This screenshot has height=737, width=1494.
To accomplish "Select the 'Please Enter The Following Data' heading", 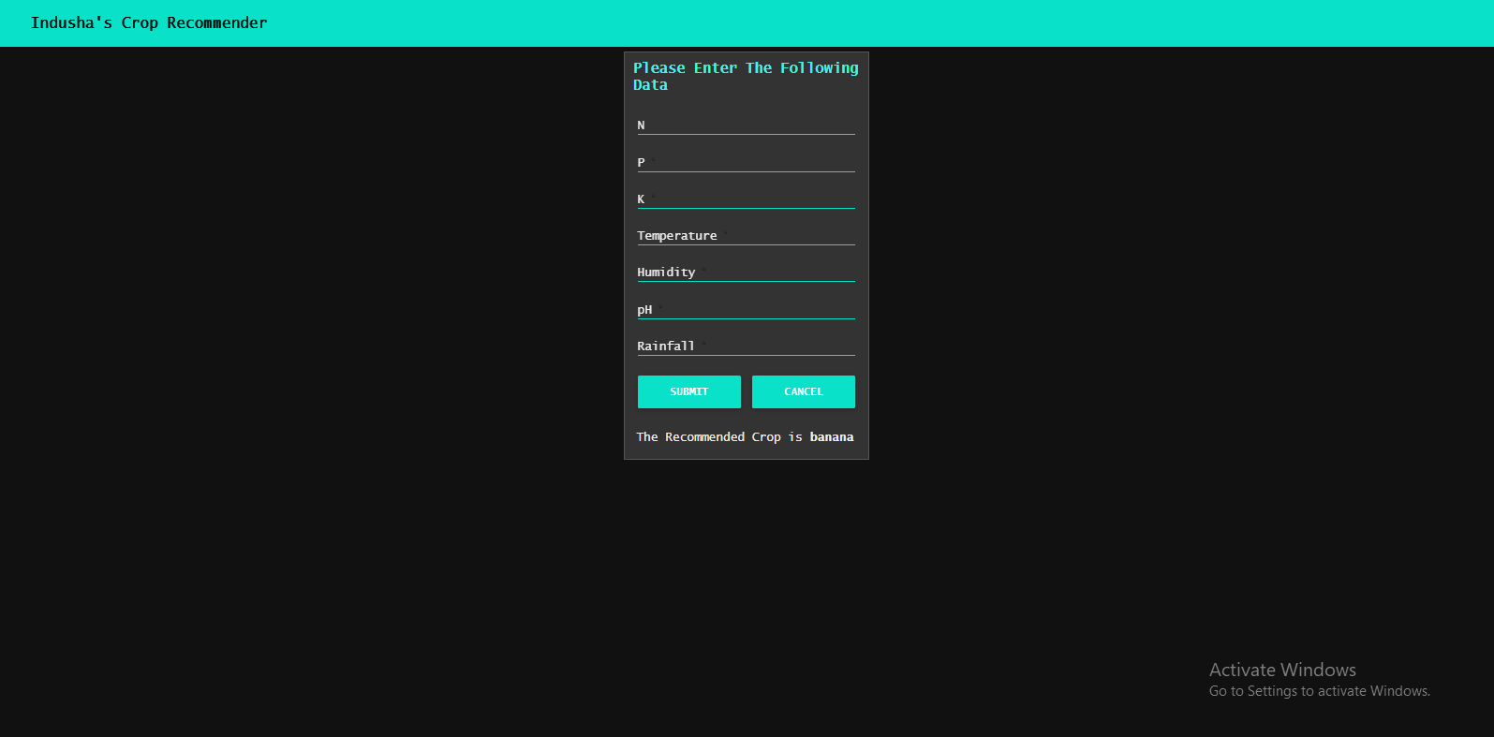I will point(746,76).
